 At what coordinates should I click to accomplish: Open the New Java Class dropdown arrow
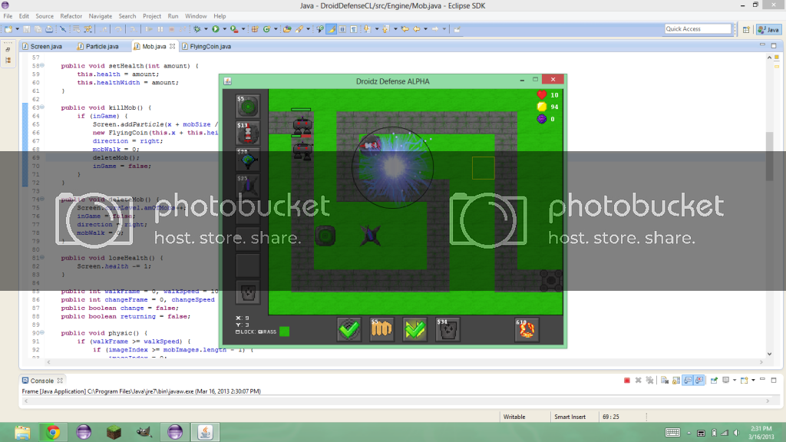click(276, 29)
